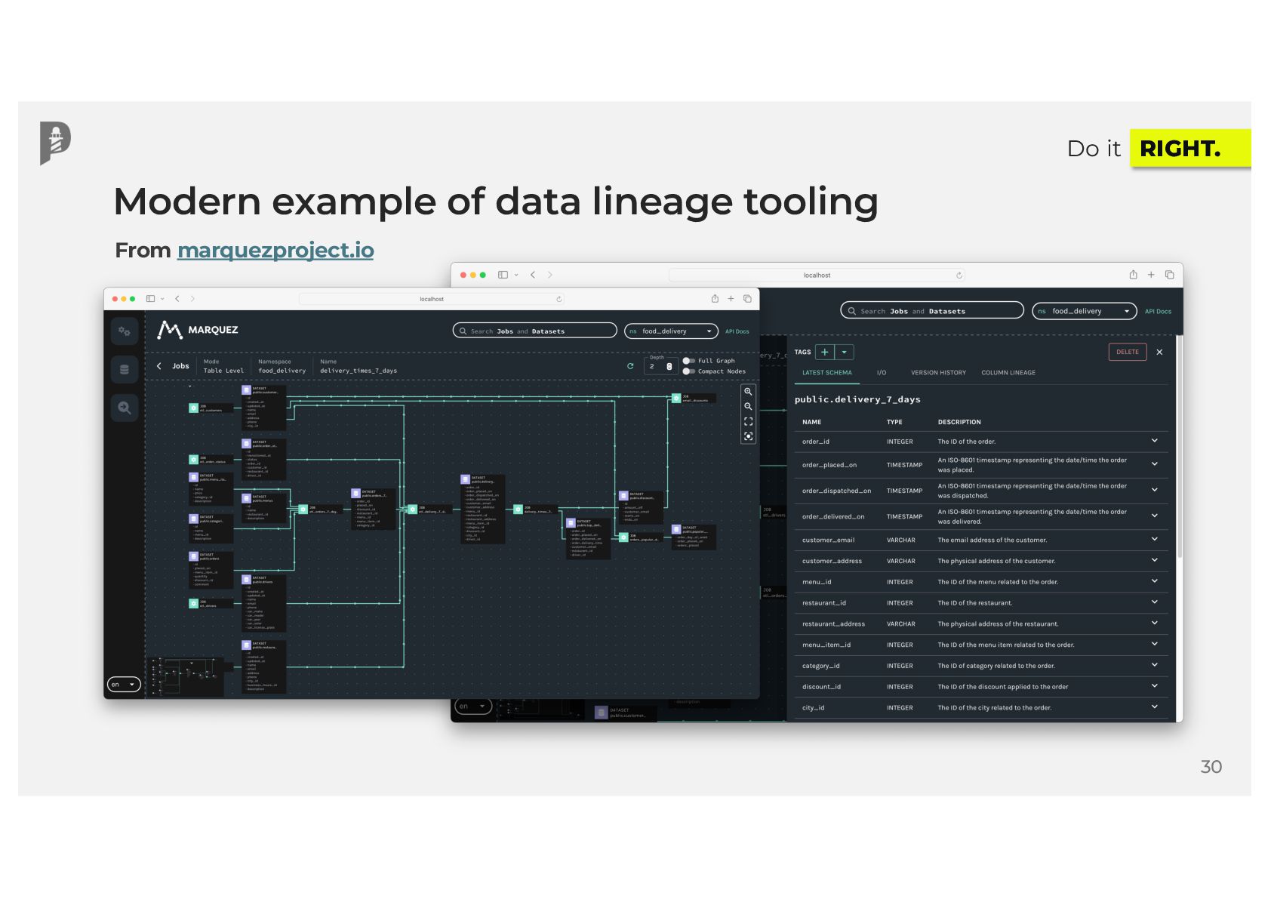Fit the lineage graph to screen
This screenshot has width=1271, height=899.
coord(748,422)
